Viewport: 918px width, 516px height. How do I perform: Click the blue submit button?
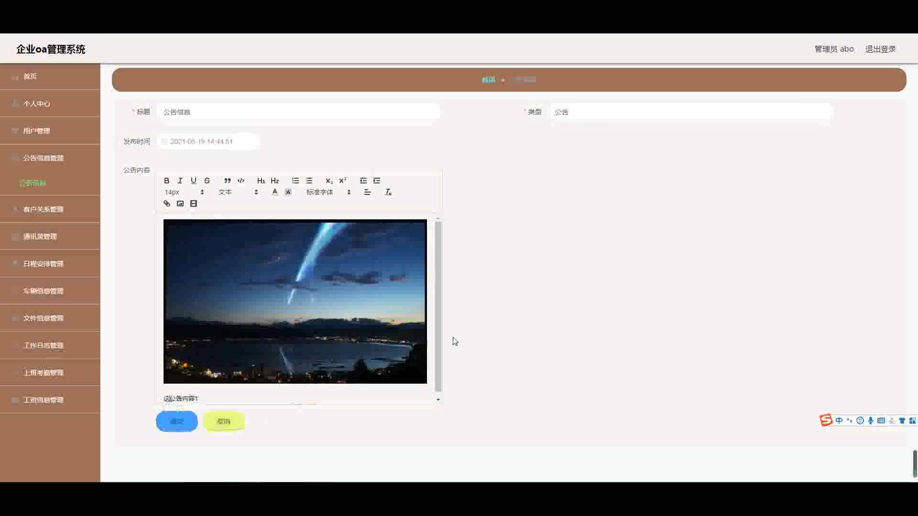177,421
